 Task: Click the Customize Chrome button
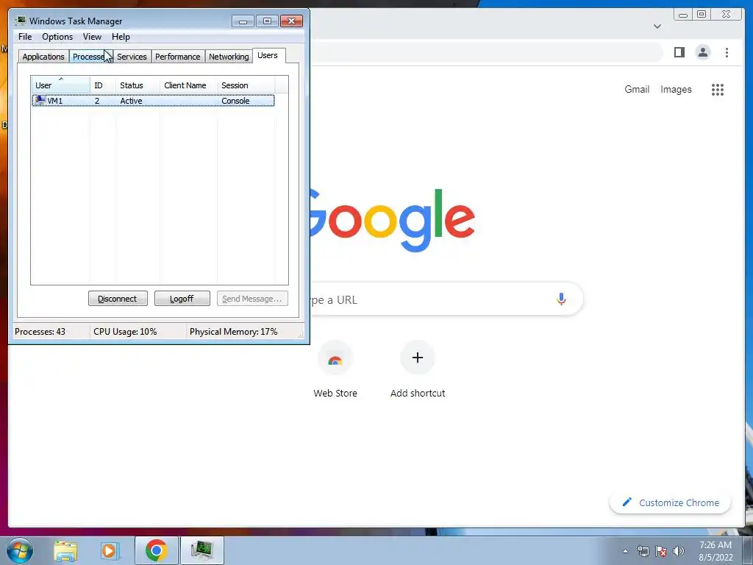click(670, 502)
